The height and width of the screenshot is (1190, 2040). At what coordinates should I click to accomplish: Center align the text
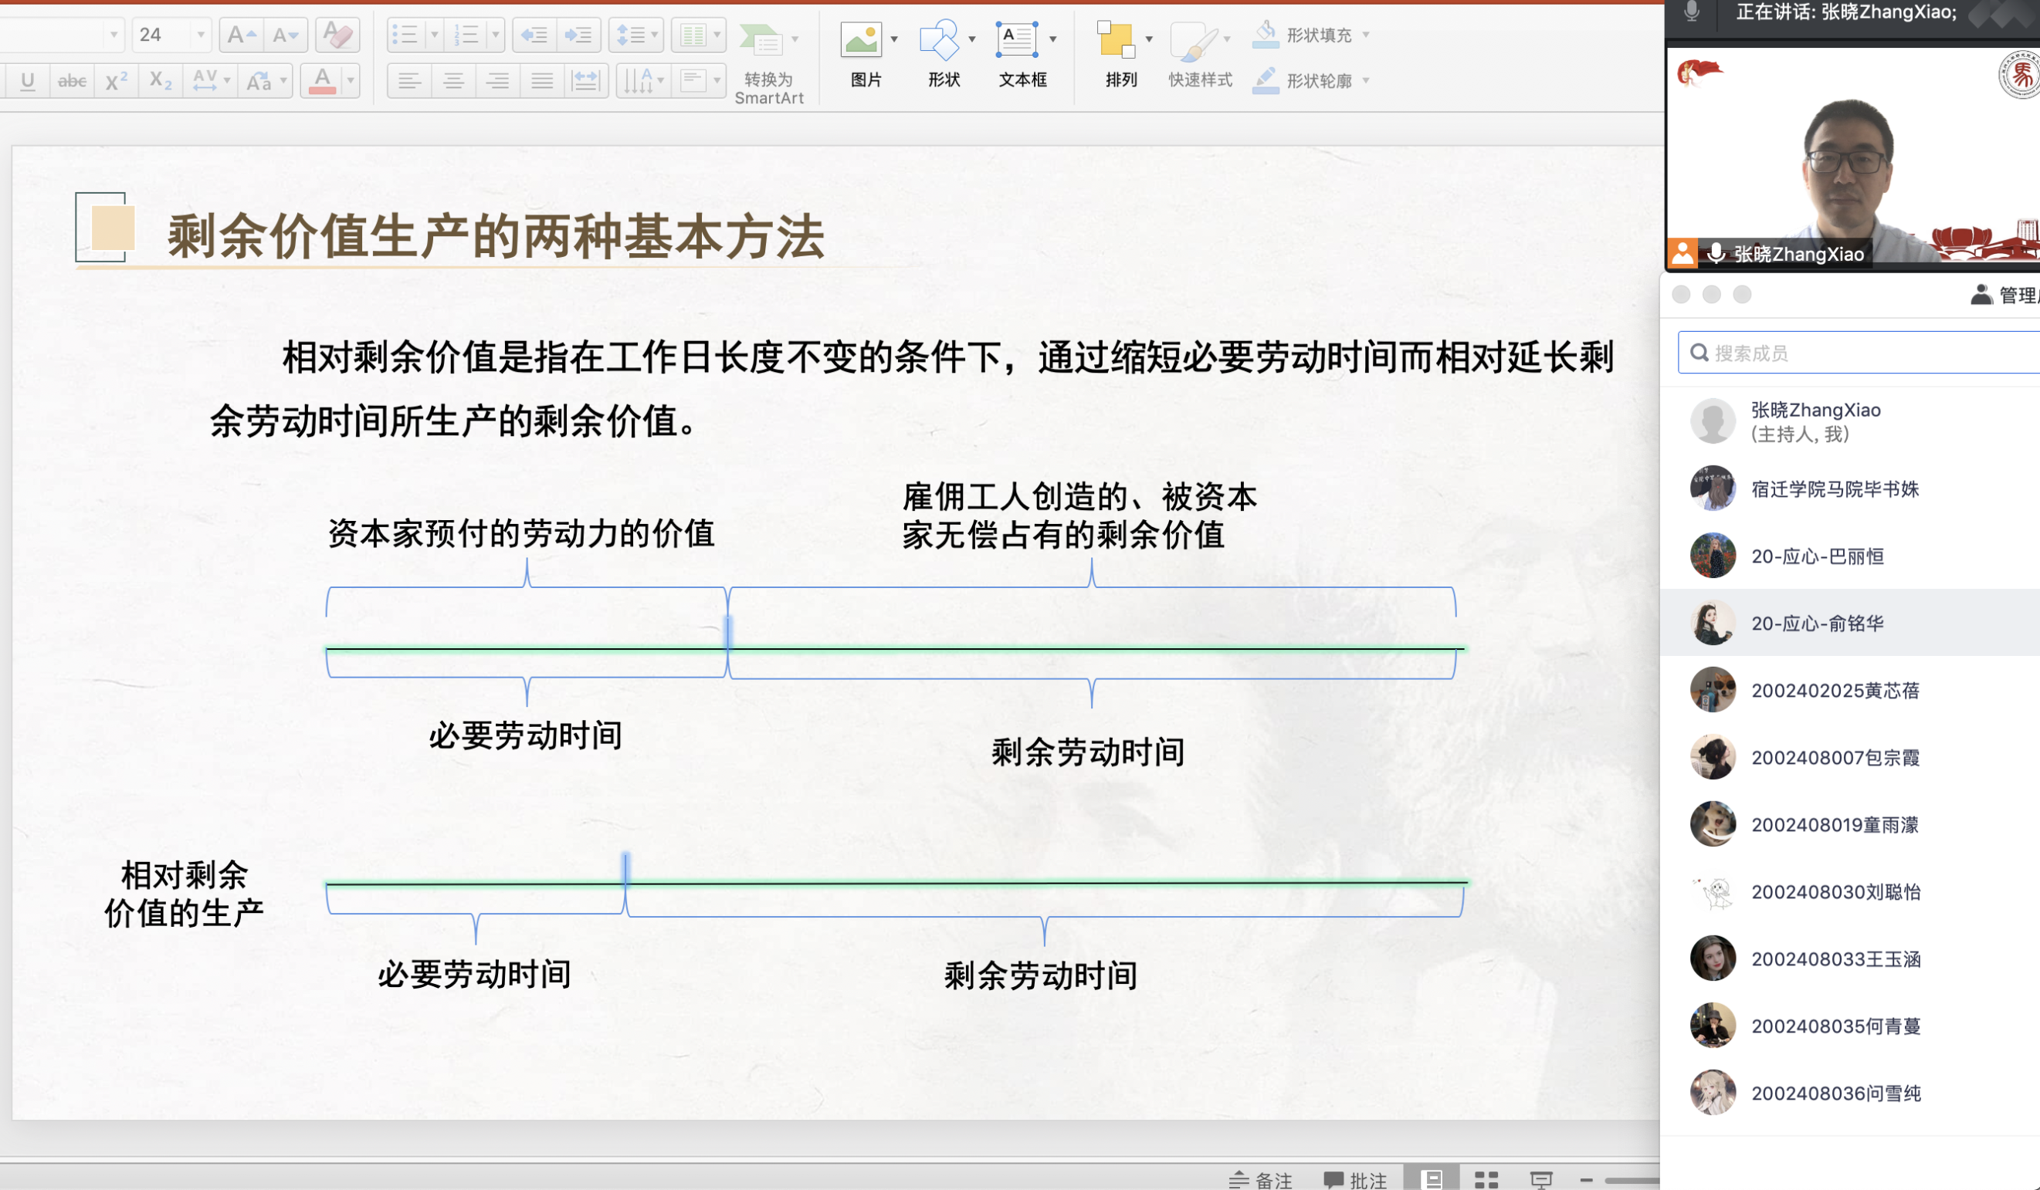(x=453, y=80)
